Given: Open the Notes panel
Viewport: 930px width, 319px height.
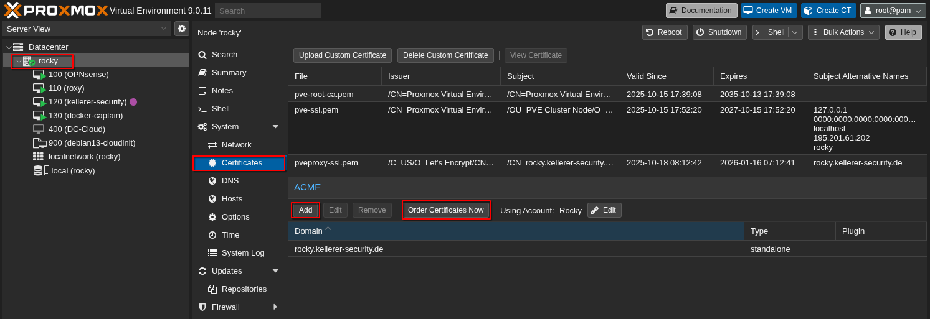Looking at the screenshot, I should pos(222,91).
